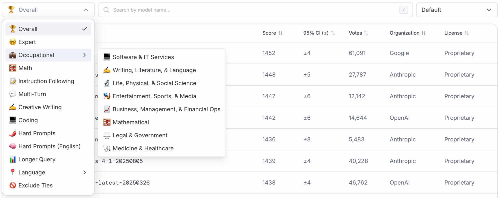
Task: Click the sort icon next to License
Action: click(467, 33)
